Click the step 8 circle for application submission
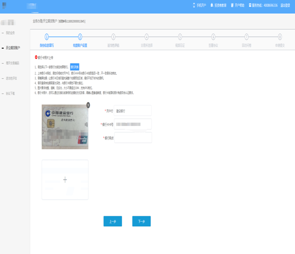Viewport: 295px width, 254px height. click(x=280, y=37)
